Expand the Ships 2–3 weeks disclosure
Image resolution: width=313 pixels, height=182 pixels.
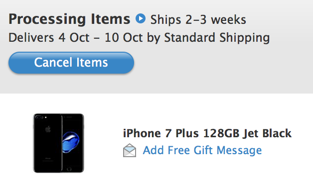(x=141, y=18)
